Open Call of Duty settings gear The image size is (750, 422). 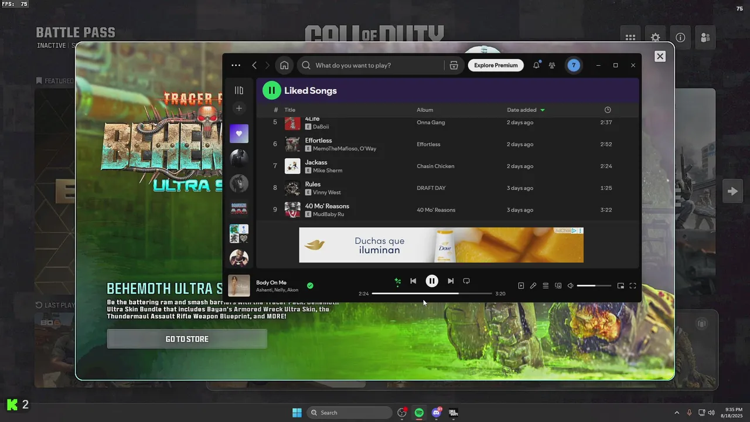(x=656, y=38)
